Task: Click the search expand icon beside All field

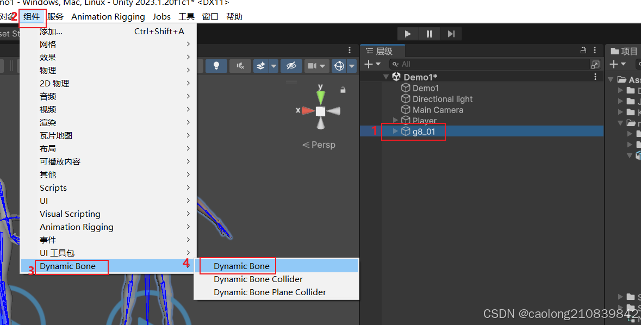Action: tap(596, 64)
